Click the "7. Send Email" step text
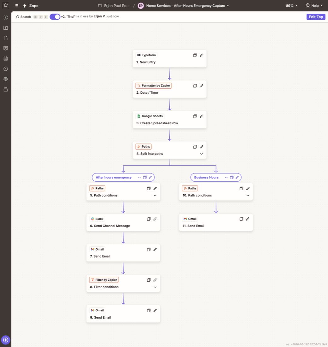 (100, 256)
